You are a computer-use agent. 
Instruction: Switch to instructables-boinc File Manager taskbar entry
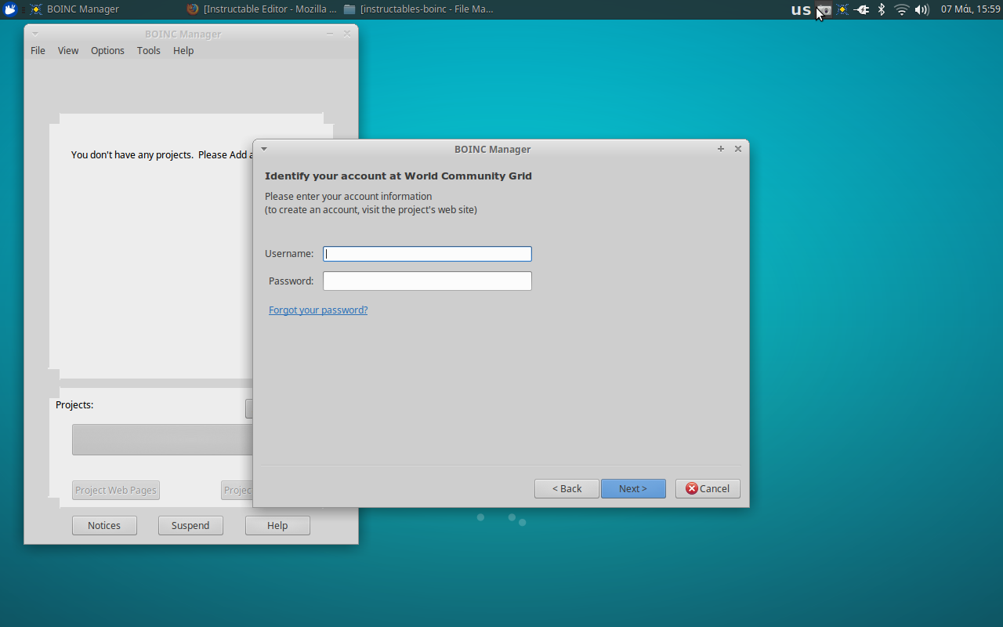click(418, 9)
